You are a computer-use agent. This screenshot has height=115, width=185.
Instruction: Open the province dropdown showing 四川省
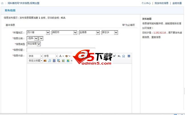[x=38, y=33]
